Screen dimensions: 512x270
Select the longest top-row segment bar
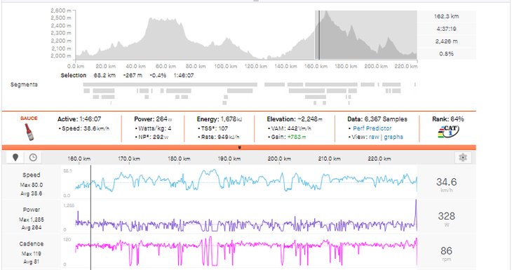170,85
